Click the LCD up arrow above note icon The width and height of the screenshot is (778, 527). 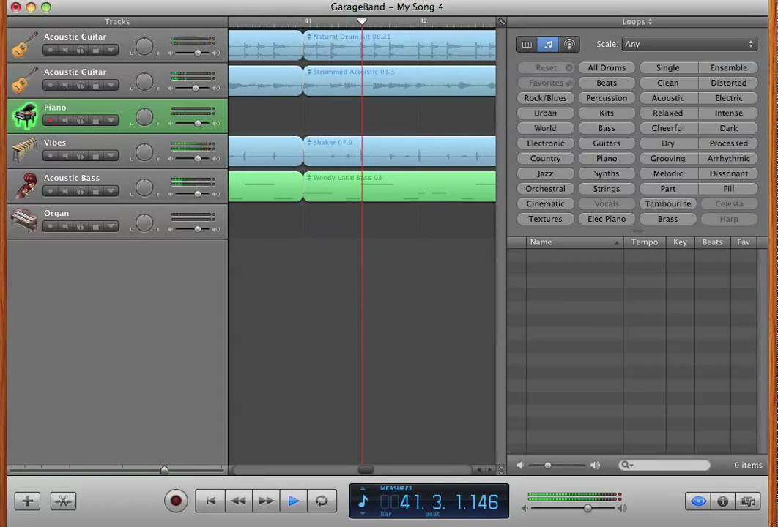tap(363, 489)
